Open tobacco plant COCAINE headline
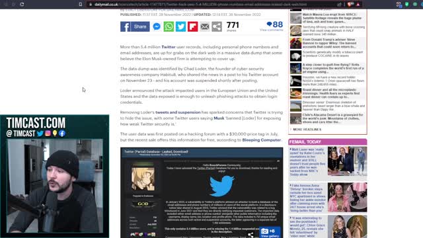Screen dimensions: 423x238 [x=332, y=54]
